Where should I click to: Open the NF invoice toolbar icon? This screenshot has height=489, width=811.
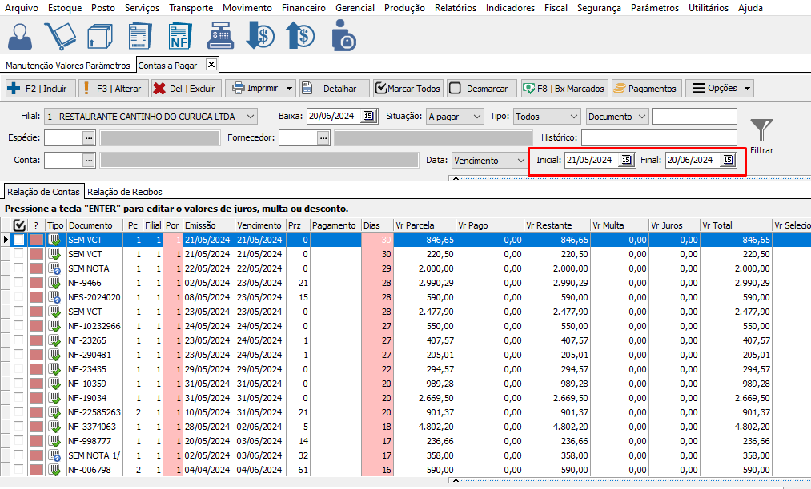point(179,37)
